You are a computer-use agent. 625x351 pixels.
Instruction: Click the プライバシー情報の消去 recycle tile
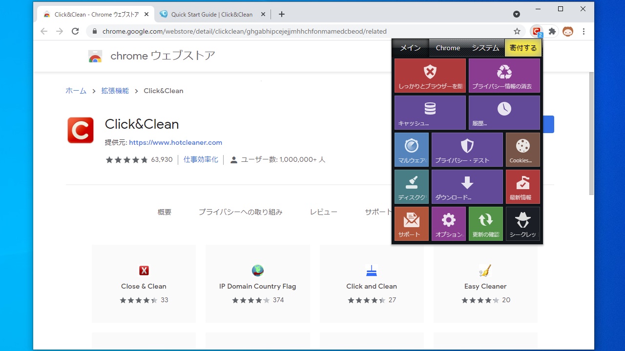point(504,76)
